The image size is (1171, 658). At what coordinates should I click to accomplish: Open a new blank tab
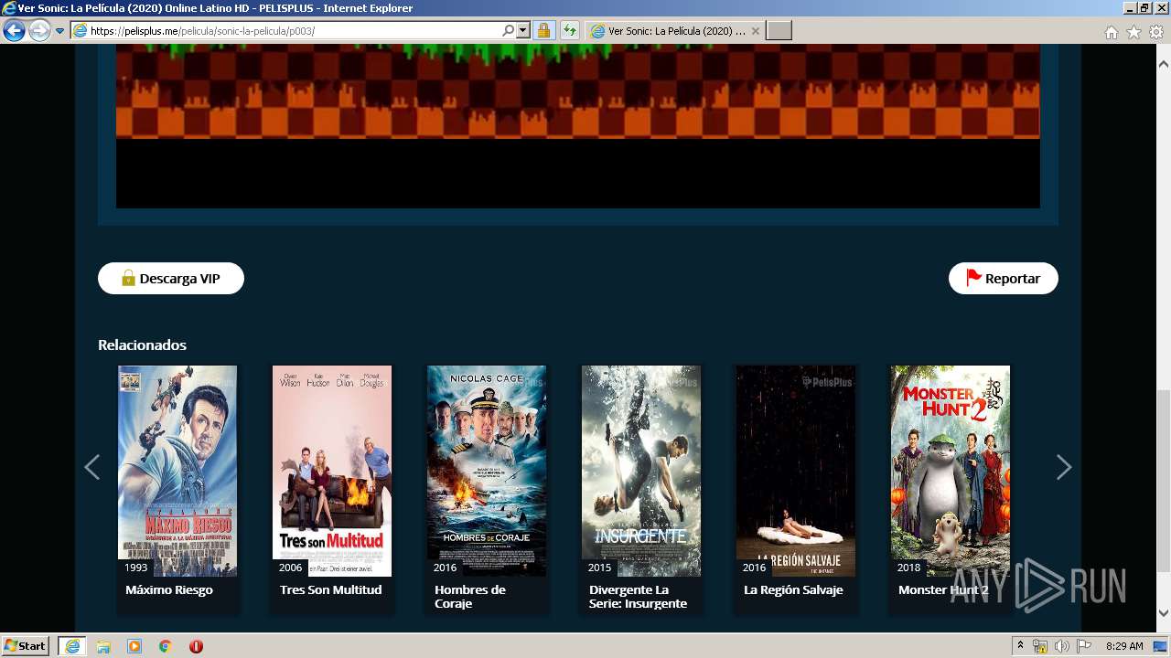coord(779,31)
